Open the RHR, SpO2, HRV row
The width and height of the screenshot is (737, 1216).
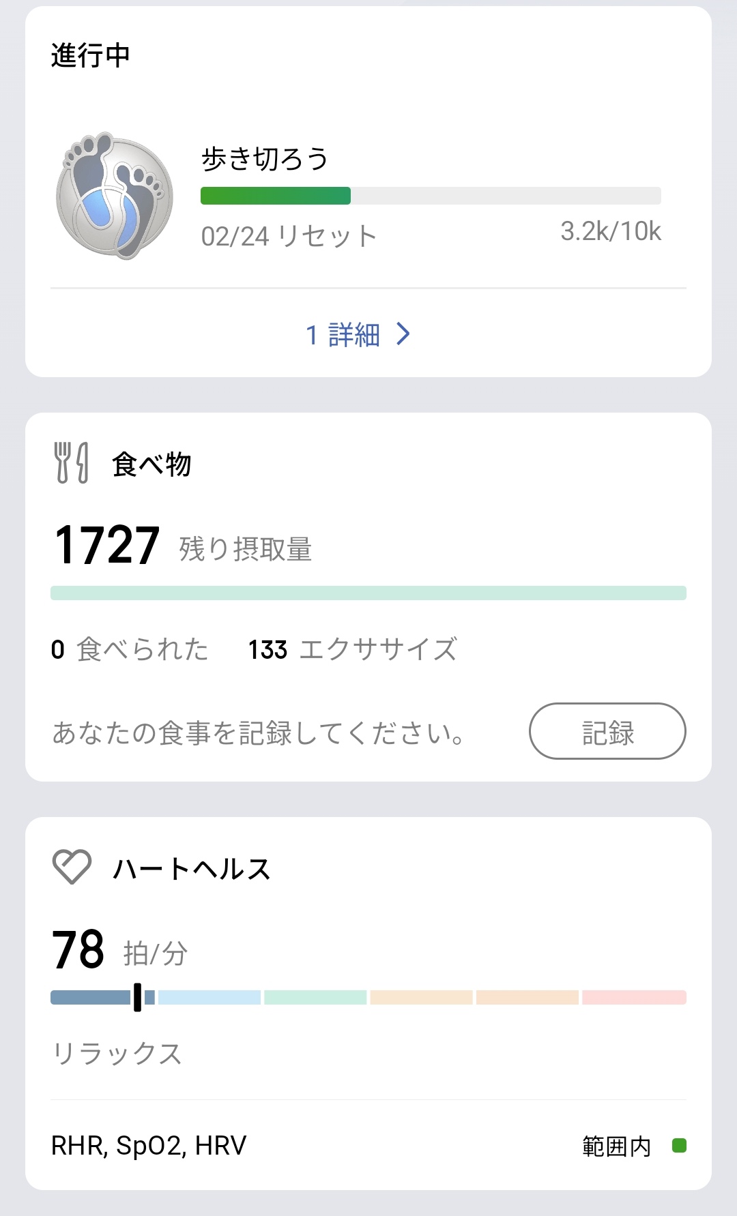pos(149,1146)
